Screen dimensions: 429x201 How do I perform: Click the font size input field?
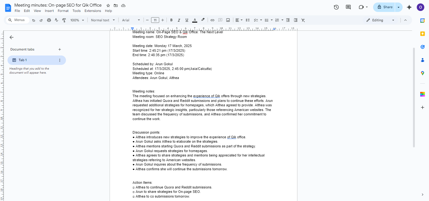click(155, 20)
